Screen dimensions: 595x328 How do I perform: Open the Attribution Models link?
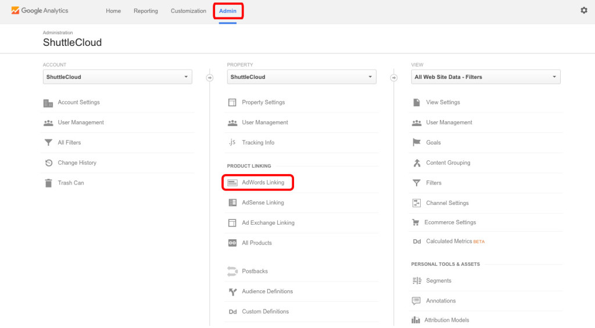(x=447, y=320)
